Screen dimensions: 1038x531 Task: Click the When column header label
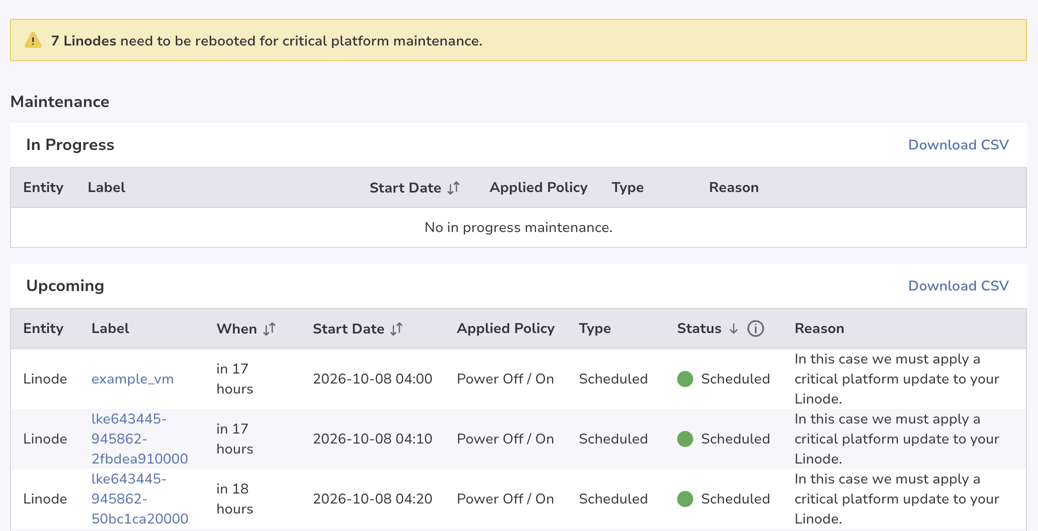[237, 329]
